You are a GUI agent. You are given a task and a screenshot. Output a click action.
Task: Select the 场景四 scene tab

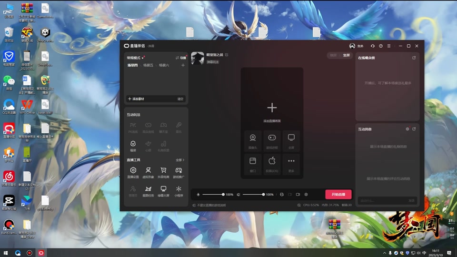point(132,65)
